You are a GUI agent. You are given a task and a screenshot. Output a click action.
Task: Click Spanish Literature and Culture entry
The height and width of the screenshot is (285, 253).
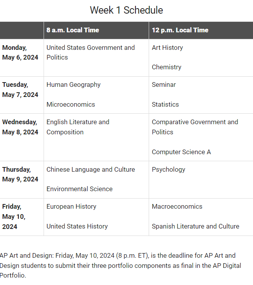coord(195,227)
